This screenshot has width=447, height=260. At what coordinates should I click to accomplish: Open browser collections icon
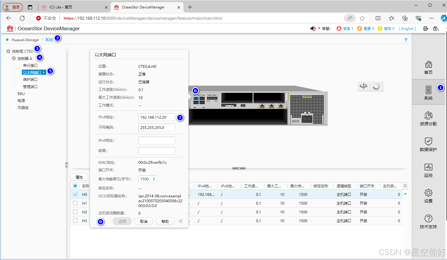[405, 18]
